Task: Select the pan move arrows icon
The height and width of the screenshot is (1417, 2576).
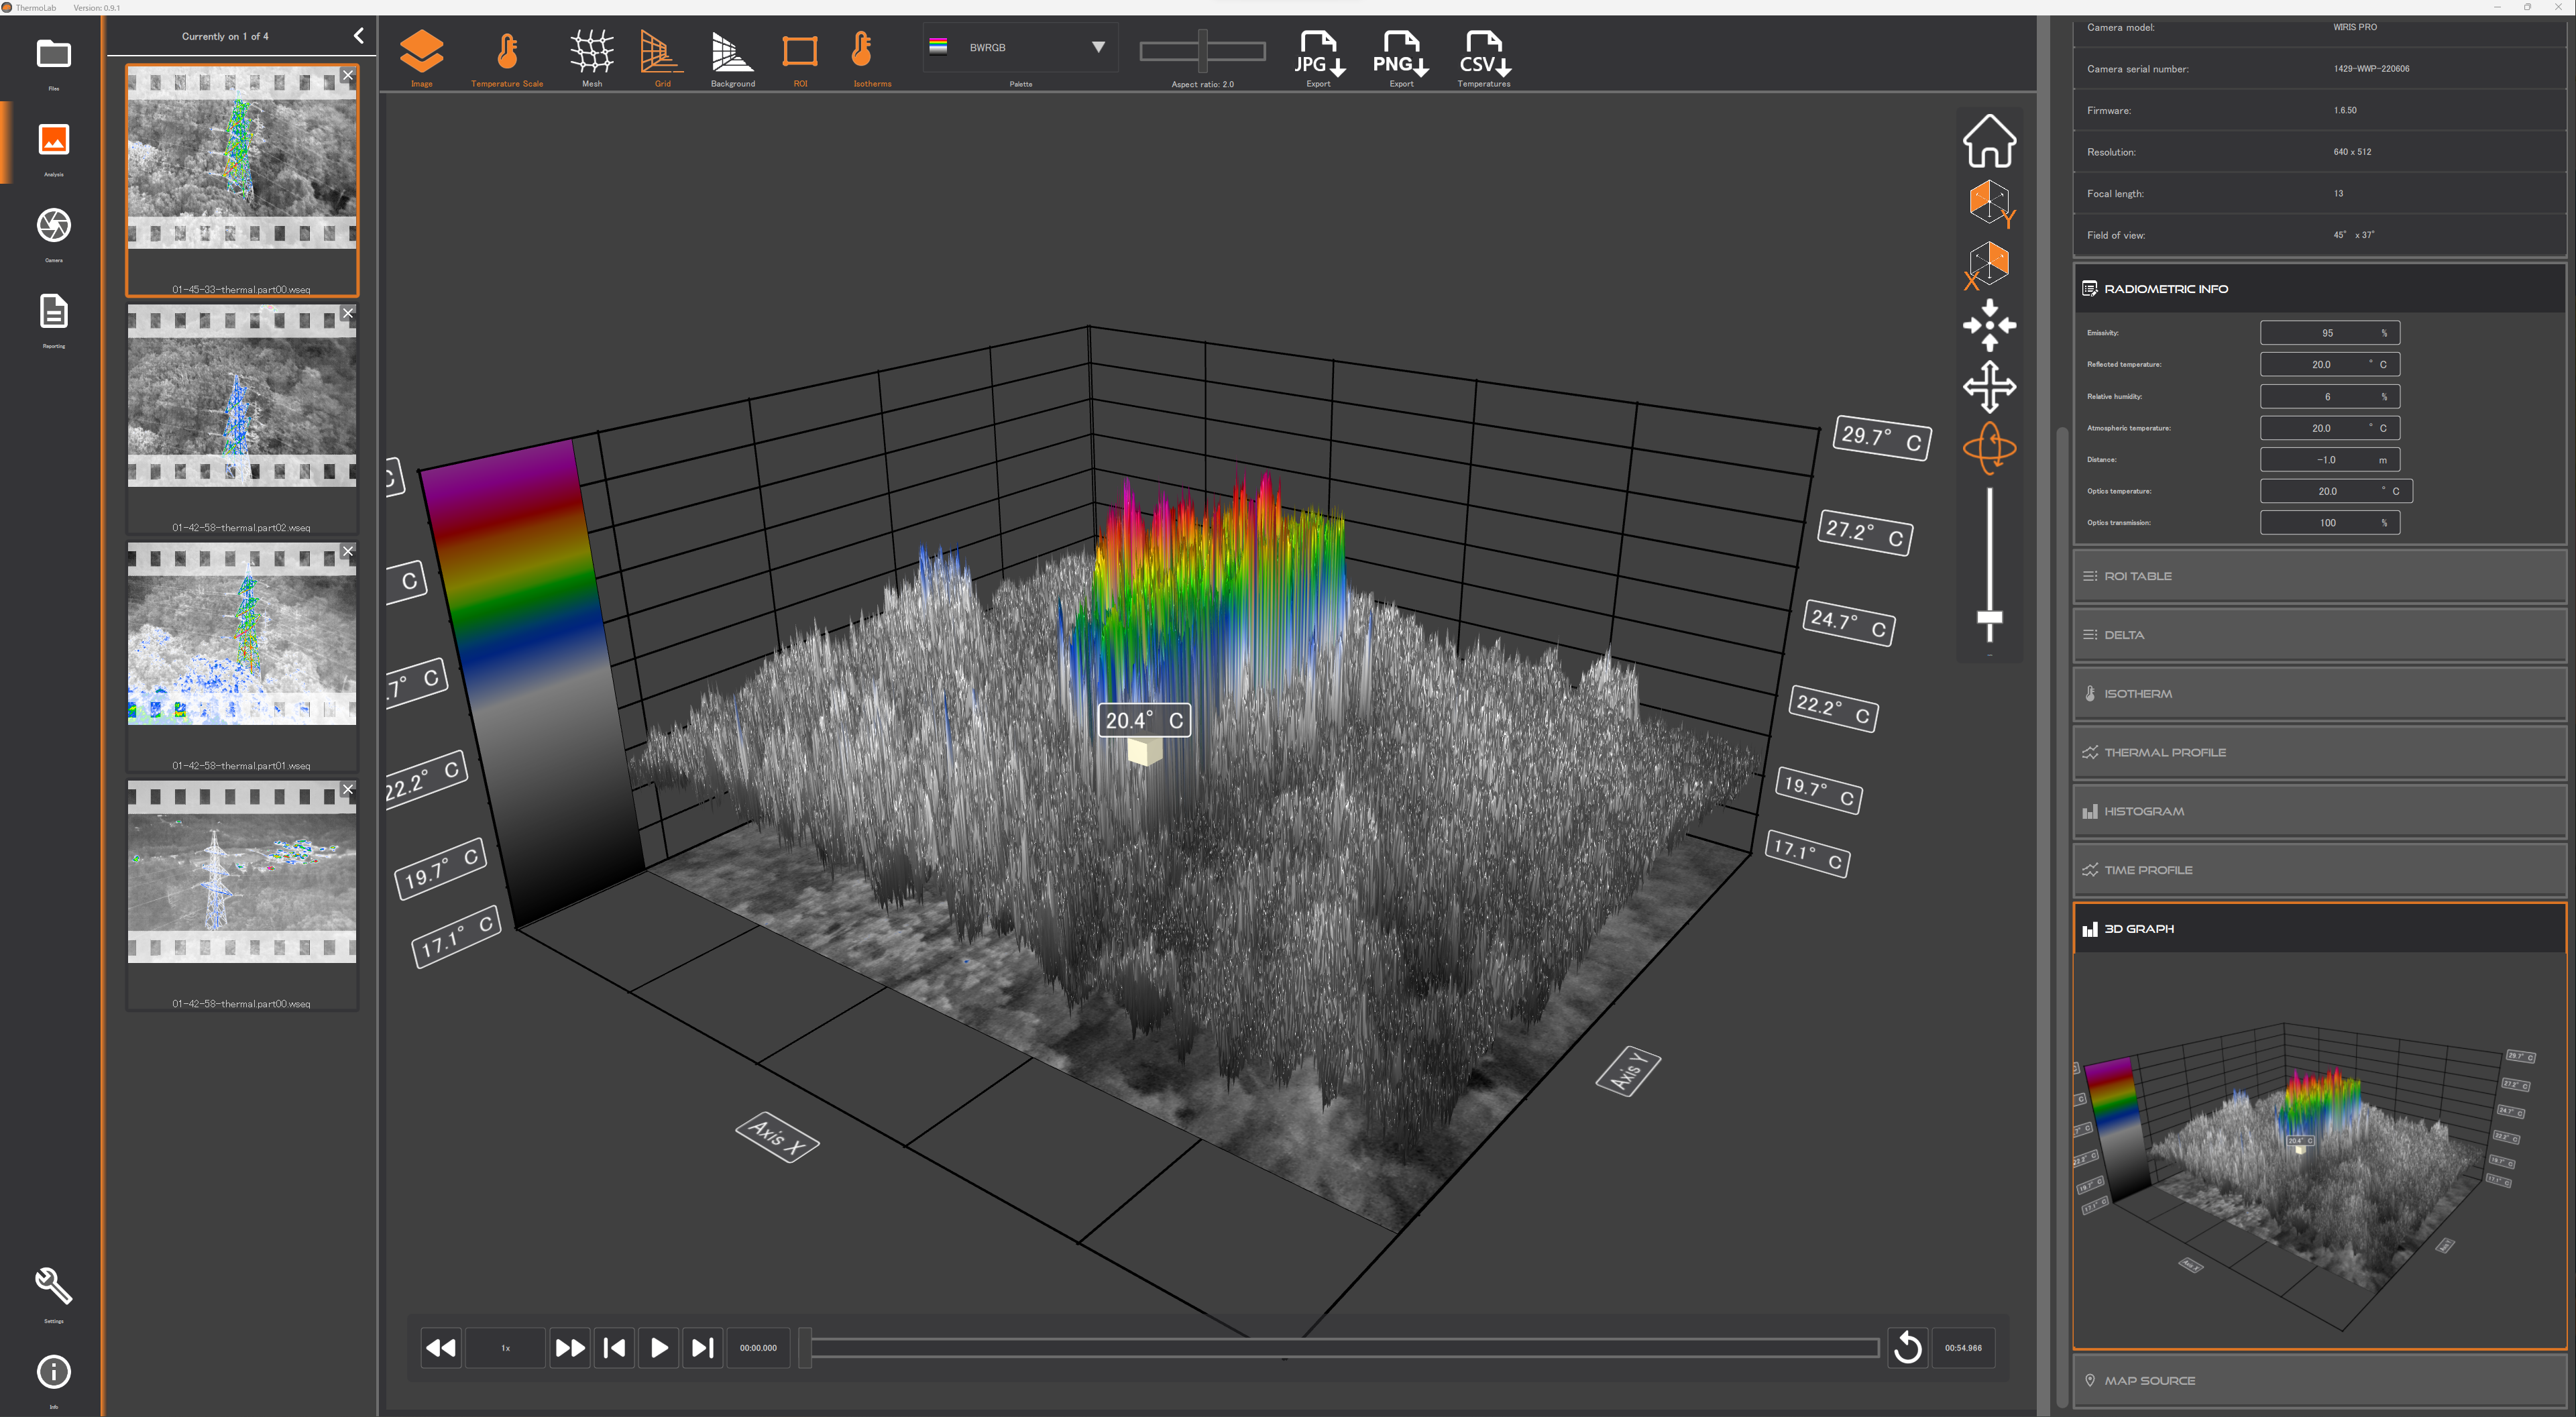Action: [1989, 386]
